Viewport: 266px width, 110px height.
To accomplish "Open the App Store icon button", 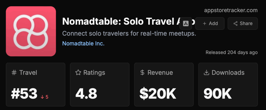I will [186, 23].
